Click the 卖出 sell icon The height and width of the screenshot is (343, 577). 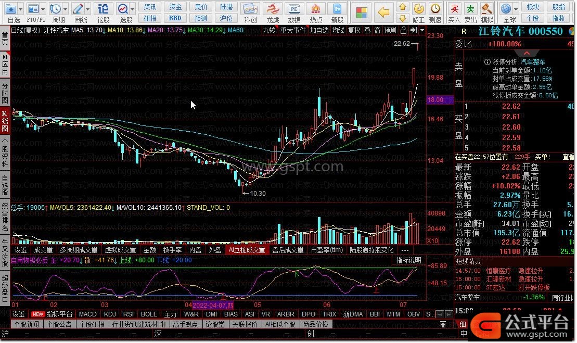[470, 9]
